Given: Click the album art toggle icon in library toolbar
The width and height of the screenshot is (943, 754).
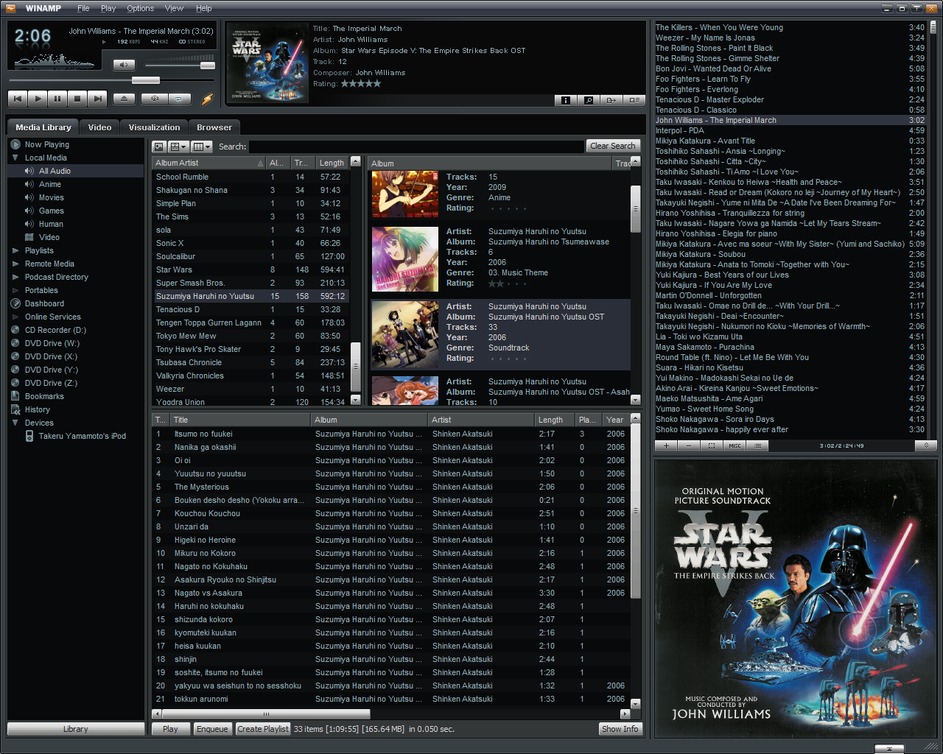Looking at the screenshot, I should pyautogui.click(x=159, y=147).
